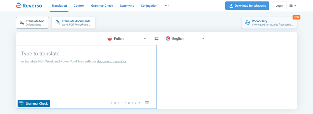Insert the ś special character
This screenshot has width=313, height=114.
132,103
